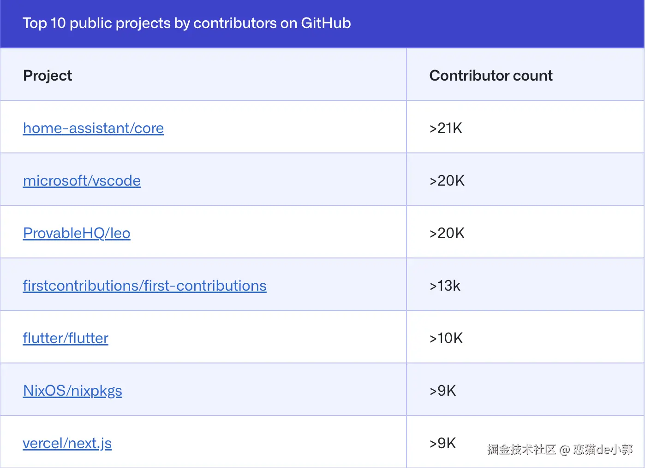Click the >21K count for home-assistant/core
Viewport: 645px width, 468px height.
point(446,128)
